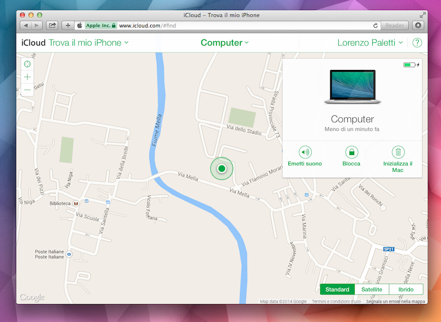Click the Strada Provinciale 73 road label
This screenshot has height=322, width=441.
point(275,114)
